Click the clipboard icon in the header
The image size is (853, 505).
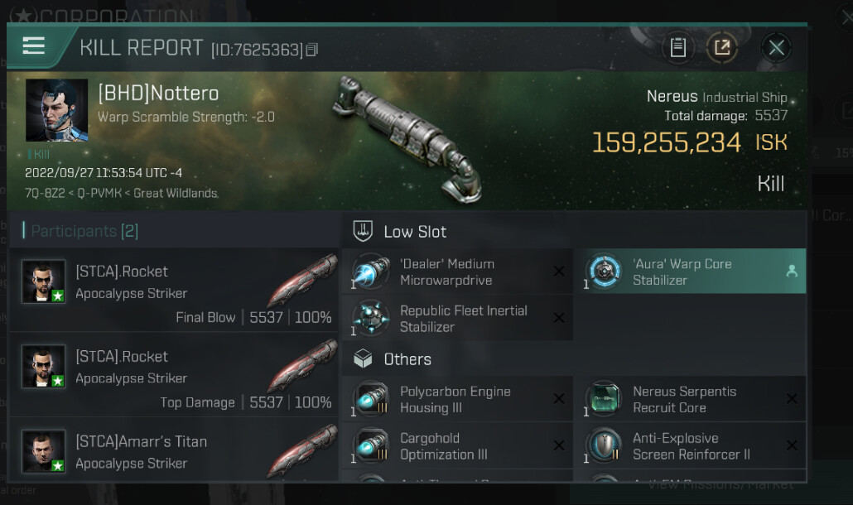pos(678,48)
